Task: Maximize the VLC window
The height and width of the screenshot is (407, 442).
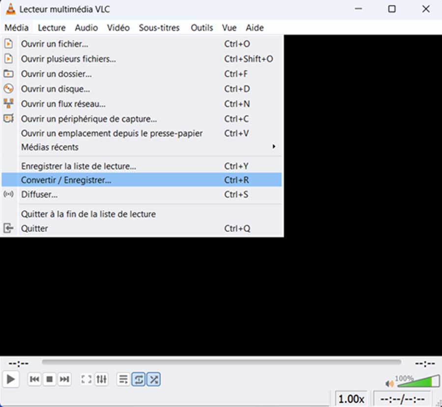Action: pyautogui.click(x=392, y=9)
